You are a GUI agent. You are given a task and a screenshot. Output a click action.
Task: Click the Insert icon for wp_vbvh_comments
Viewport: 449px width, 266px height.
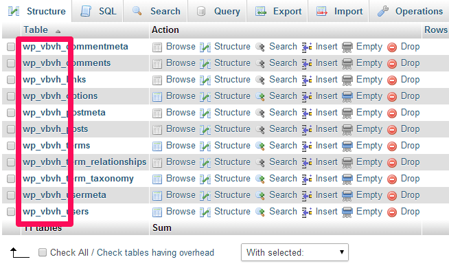307,64
